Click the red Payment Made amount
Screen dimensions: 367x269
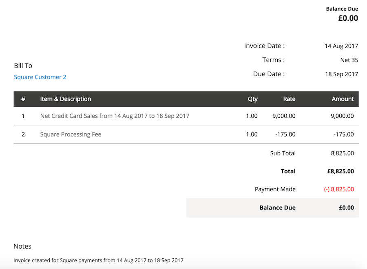339,189
